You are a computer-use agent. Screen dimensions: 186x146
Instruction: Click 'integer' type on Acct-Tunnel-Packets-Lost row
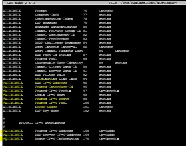(122, 51)
